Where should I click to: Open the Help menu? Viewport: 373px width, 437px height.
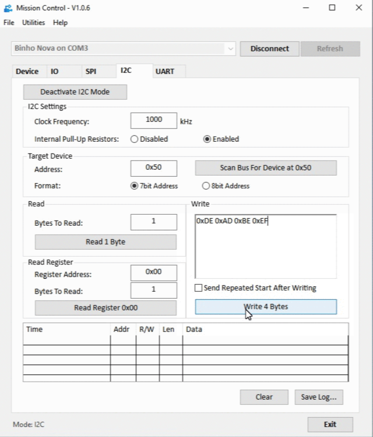60,23
